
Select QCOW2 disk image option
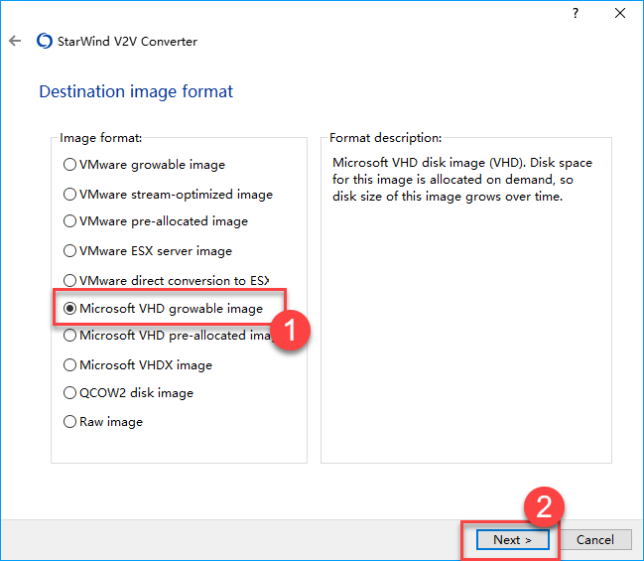(128, 393)
